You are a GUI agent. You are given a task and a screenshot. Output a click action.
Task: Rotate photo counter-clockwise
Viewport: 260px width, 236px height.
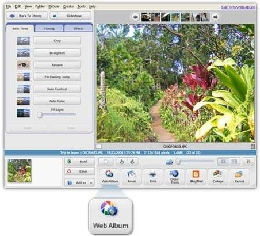point(122,162)
